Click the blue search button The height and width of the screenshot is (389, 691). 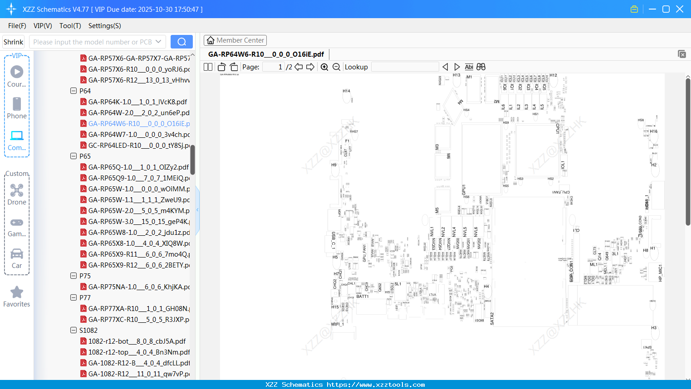coord(181,42)
